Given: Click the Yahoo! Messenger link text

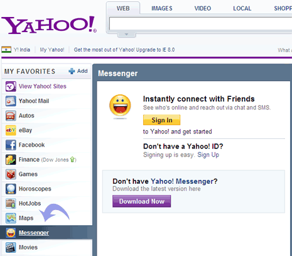Looking at the screenshot, I should (182, 181).
